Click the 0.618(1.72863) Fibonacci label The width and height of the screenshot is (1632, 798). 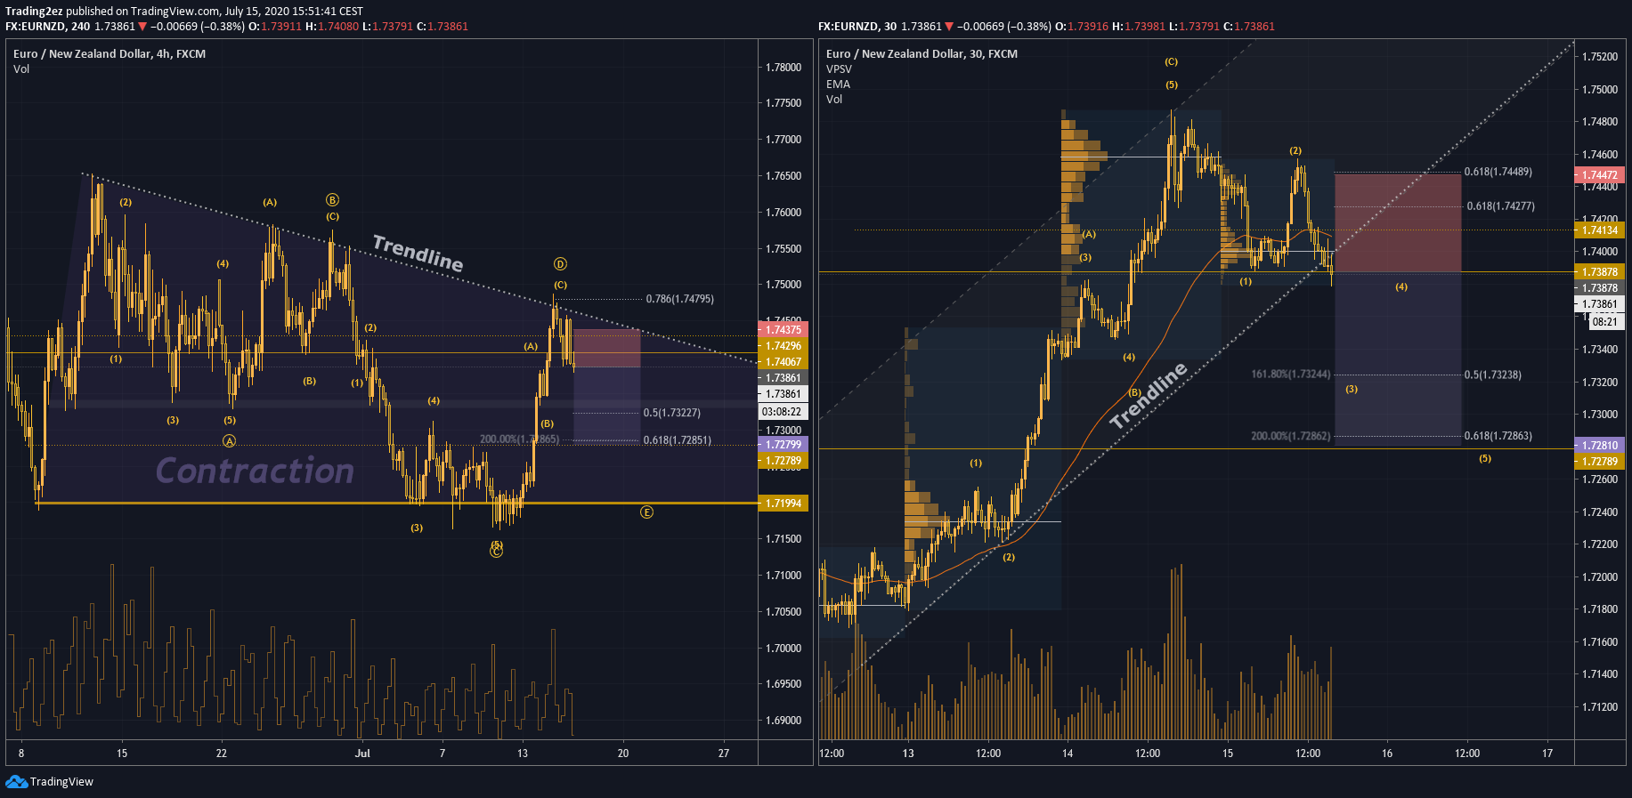(x=1498, y=436)
